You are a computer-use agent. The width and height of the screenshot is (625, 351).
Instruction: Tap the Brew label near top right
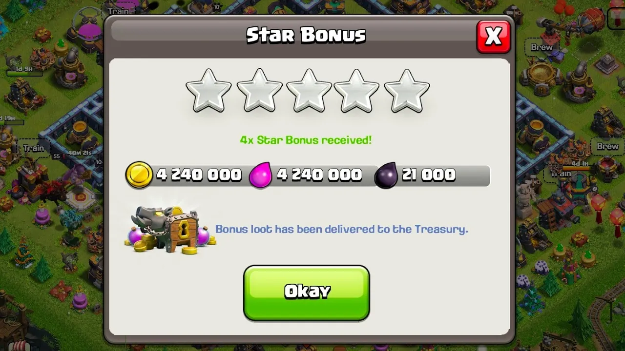click(x=542, y=47)
